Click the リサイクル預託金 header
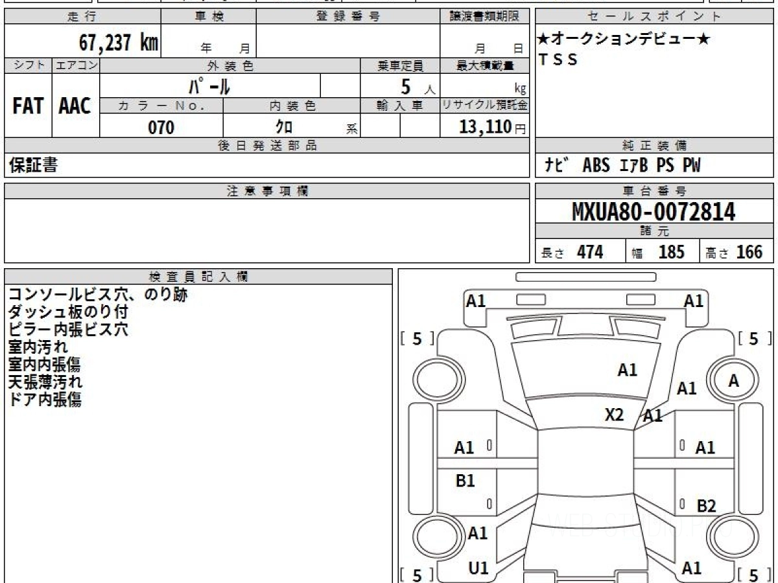 [x=484, y=106]
